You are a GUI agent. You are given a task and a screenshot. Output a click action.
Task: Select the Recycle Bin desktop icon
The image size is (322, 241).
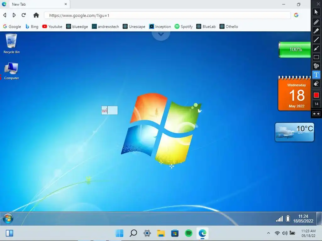pyautogui.click(x=12, y=44)
